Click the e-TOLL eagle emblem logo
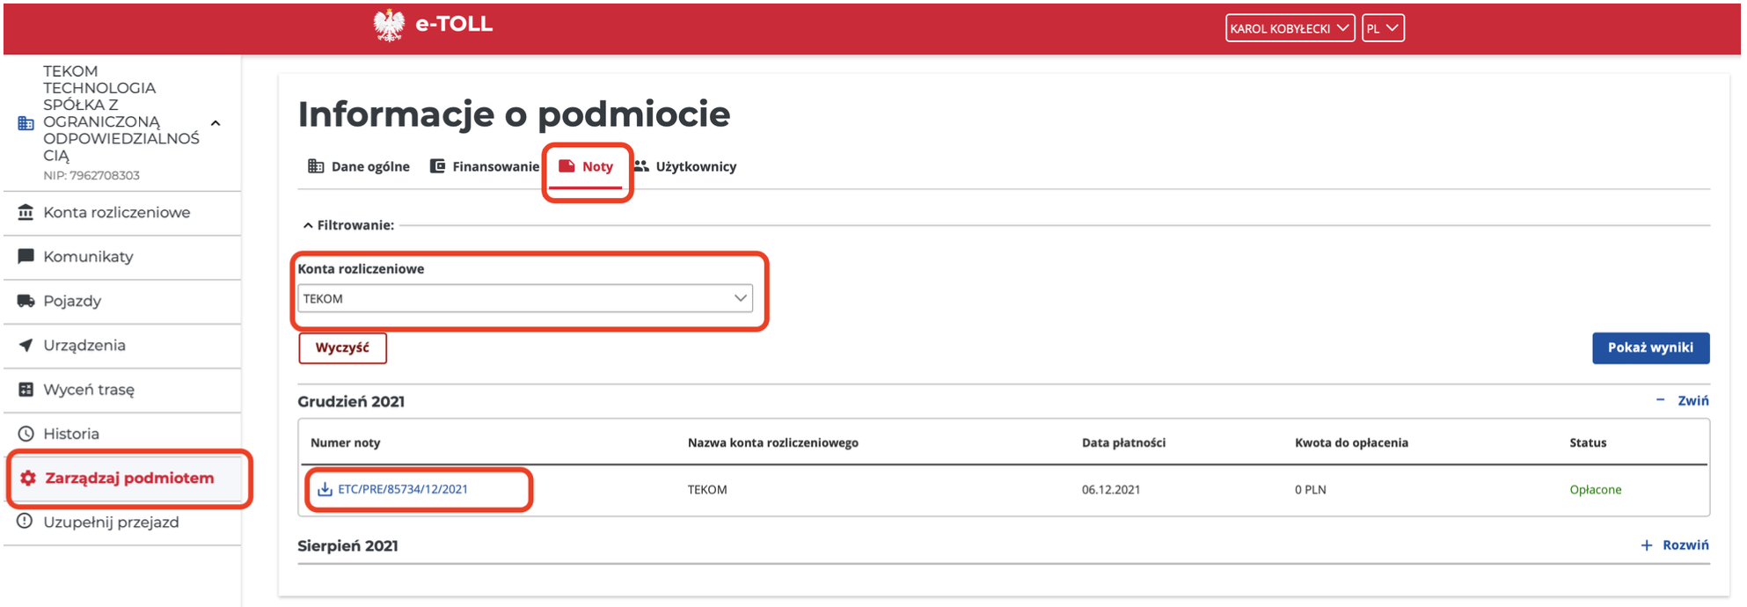The height and width of the screenshot is (607, 1747). (388, 26)
